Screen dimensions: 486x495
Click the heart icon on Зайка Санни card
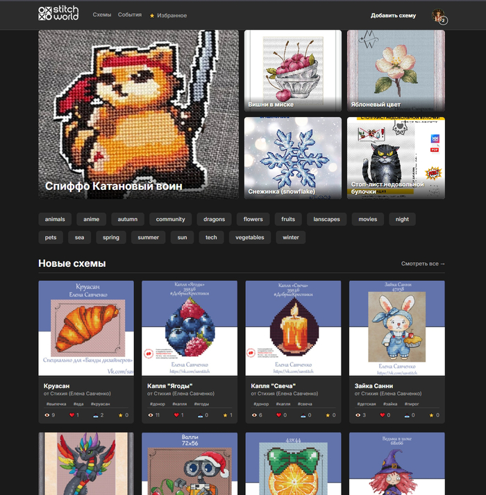tap(383, 415)
